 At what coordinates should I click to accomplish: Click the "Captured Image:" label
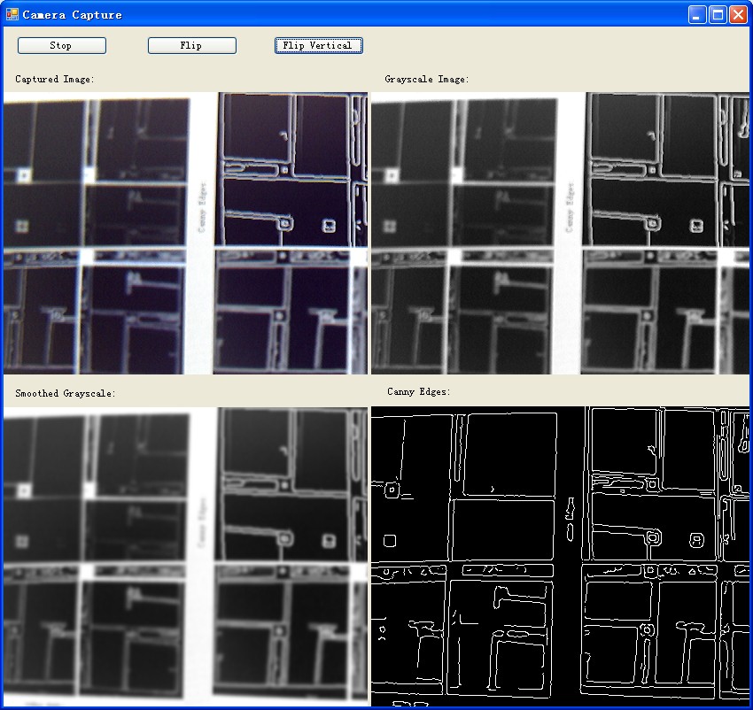point(55,79)
